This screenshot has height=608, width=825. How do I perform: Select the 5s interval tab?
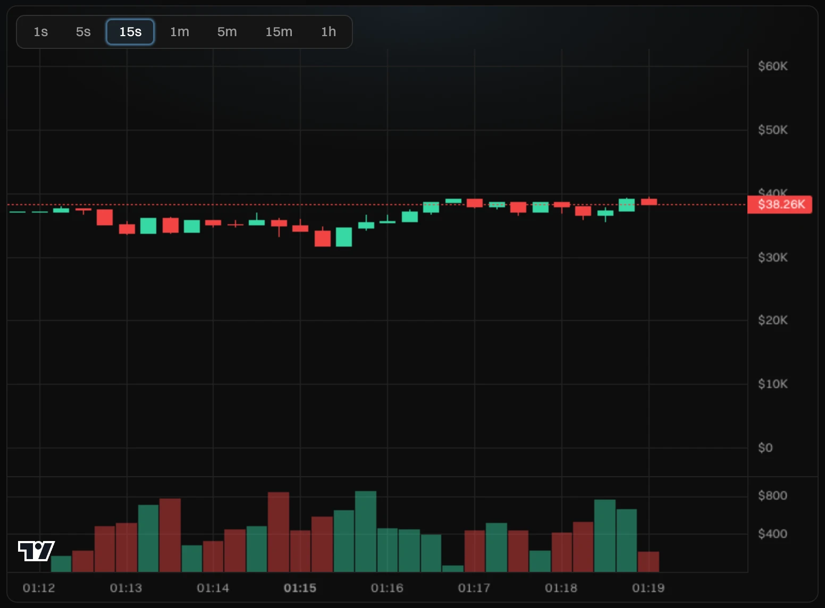point(83,32)
